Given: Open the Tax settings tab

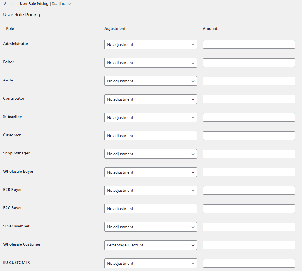Looking at the screenshot, I should (x=54, y=4).
